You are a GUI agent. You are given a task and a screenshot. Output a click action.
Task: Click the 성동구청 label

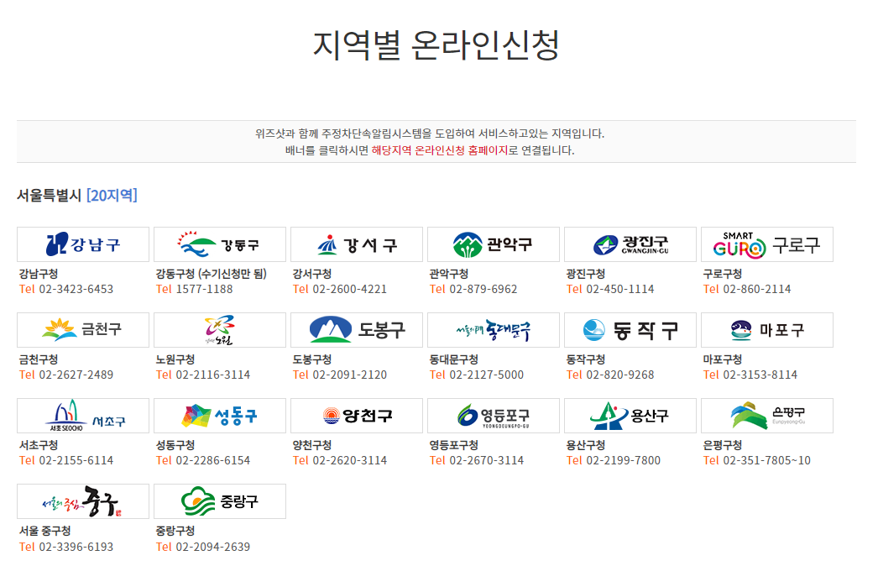(175, 445)
